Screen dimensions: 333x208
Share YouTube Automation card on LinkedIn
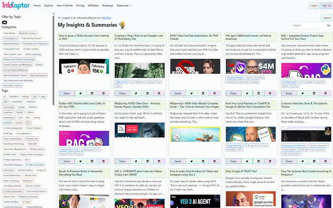click(203, 93)
